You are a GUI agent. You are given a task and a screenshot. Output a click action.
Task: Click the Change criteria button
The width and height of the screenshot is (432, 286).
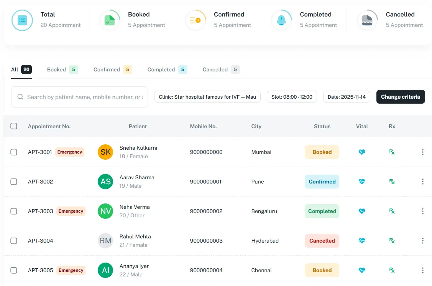pyautogui.click(x=401, y=97)
